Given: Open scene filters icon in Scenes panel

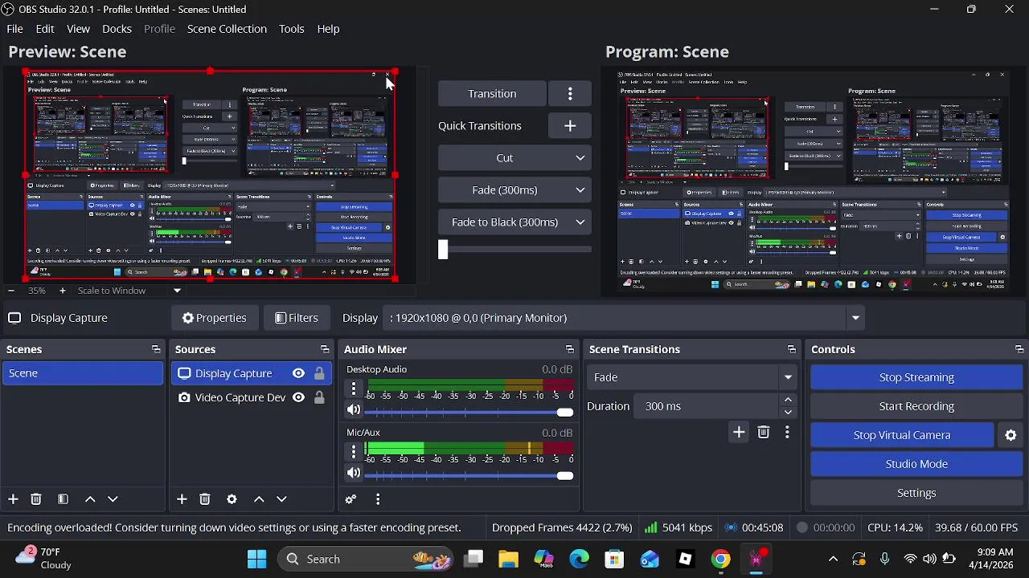Looking at the screenshot, I should [63, 499].
